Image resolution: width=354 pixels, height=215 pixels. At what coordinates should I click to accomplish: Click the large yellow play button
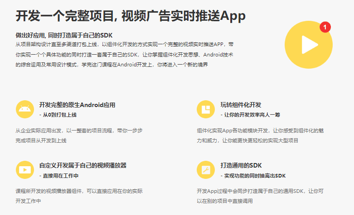pyautogui.click(x=309, y=44)
